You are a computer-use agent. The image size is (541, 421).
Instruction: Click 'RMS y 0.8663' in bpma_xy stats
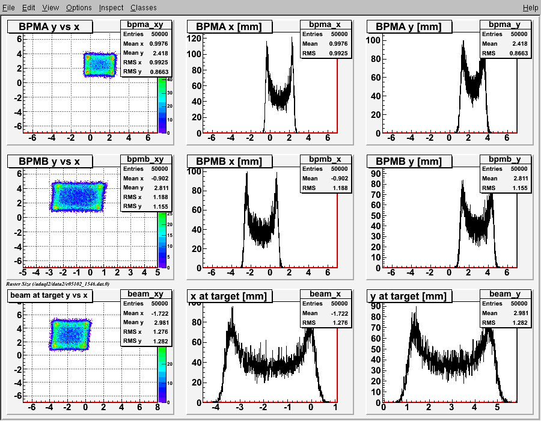coord(146,72)
